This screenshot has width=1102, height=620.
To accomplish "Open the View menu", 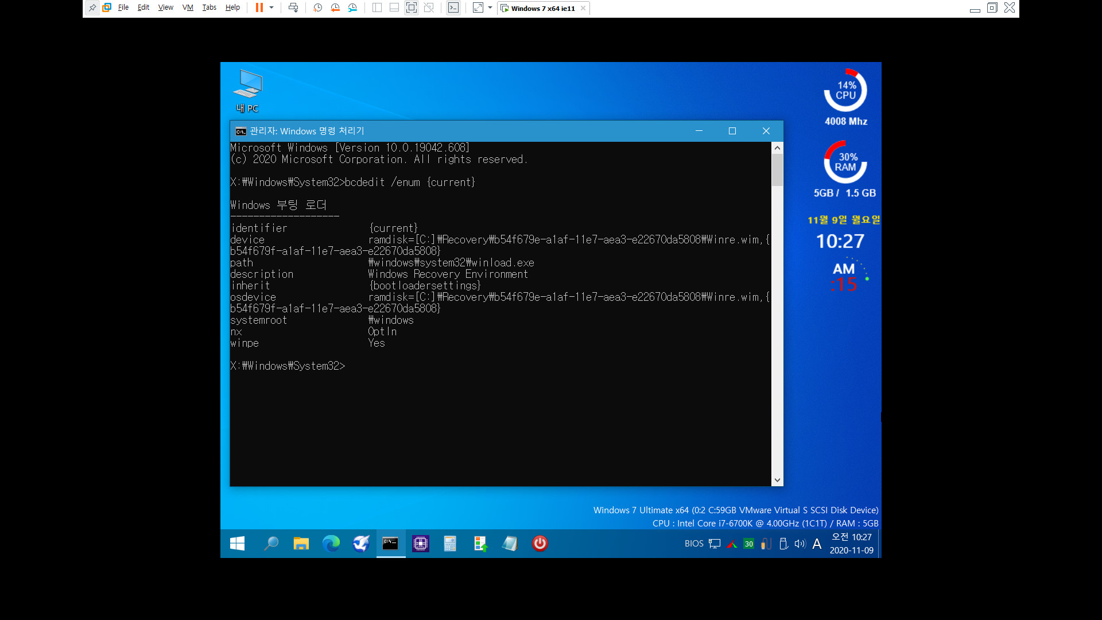I will click(x=166, y=8).
